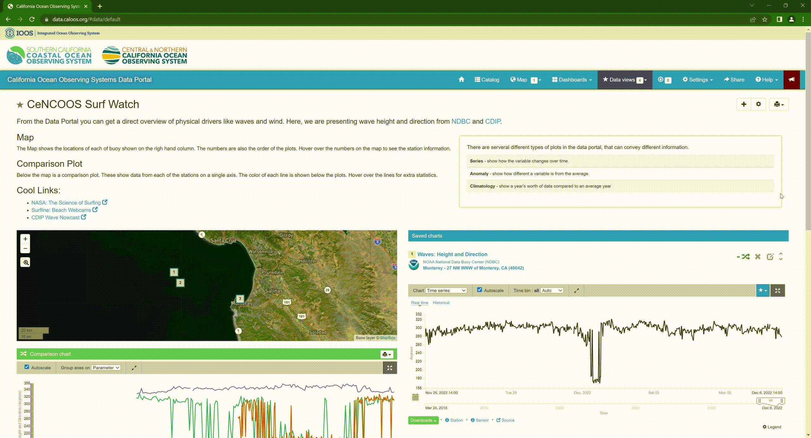811x438 pixels.
Task: Open Surfline: Beach Webcams link
Action: coord(64,210)
